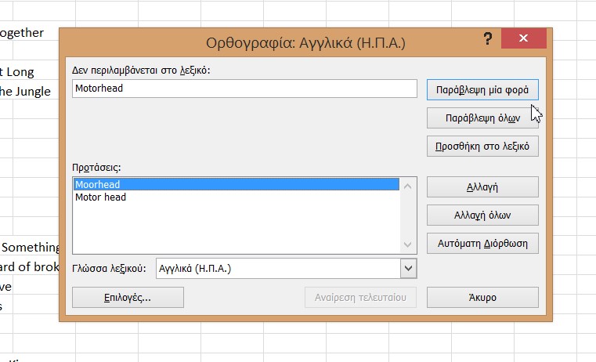Click Παράβλεψη όλων to ignore all
Screen dimensions: 596x362
click(x=482, y=118)
